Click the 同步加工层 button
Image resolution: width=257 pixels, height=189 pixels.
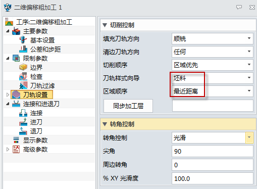click(x=128, y=106)
